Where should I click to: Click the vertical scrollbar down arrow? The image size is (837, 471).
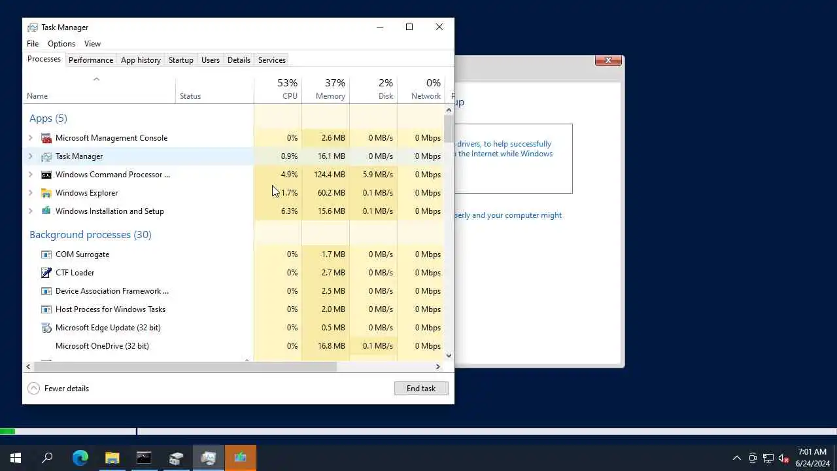click(x=449, y=356)
